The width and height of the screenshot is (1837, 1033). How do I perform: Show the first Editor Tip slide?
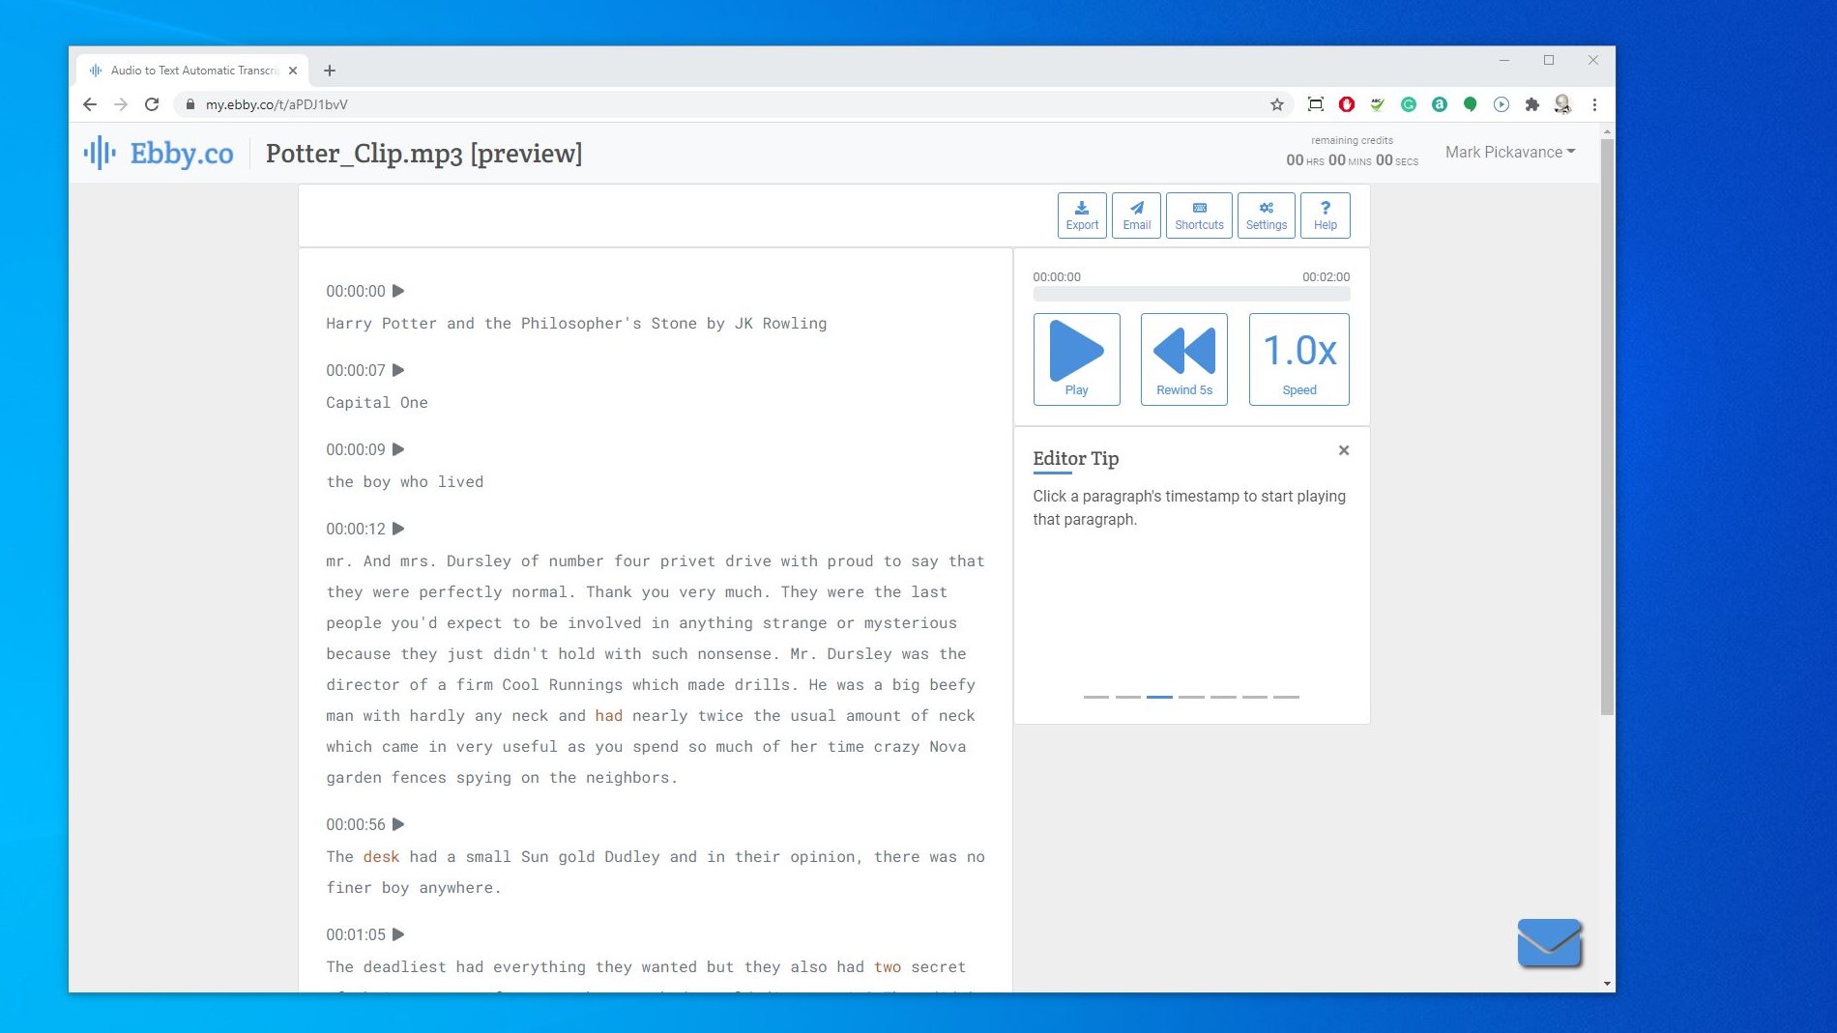[x=1095, y=697]
